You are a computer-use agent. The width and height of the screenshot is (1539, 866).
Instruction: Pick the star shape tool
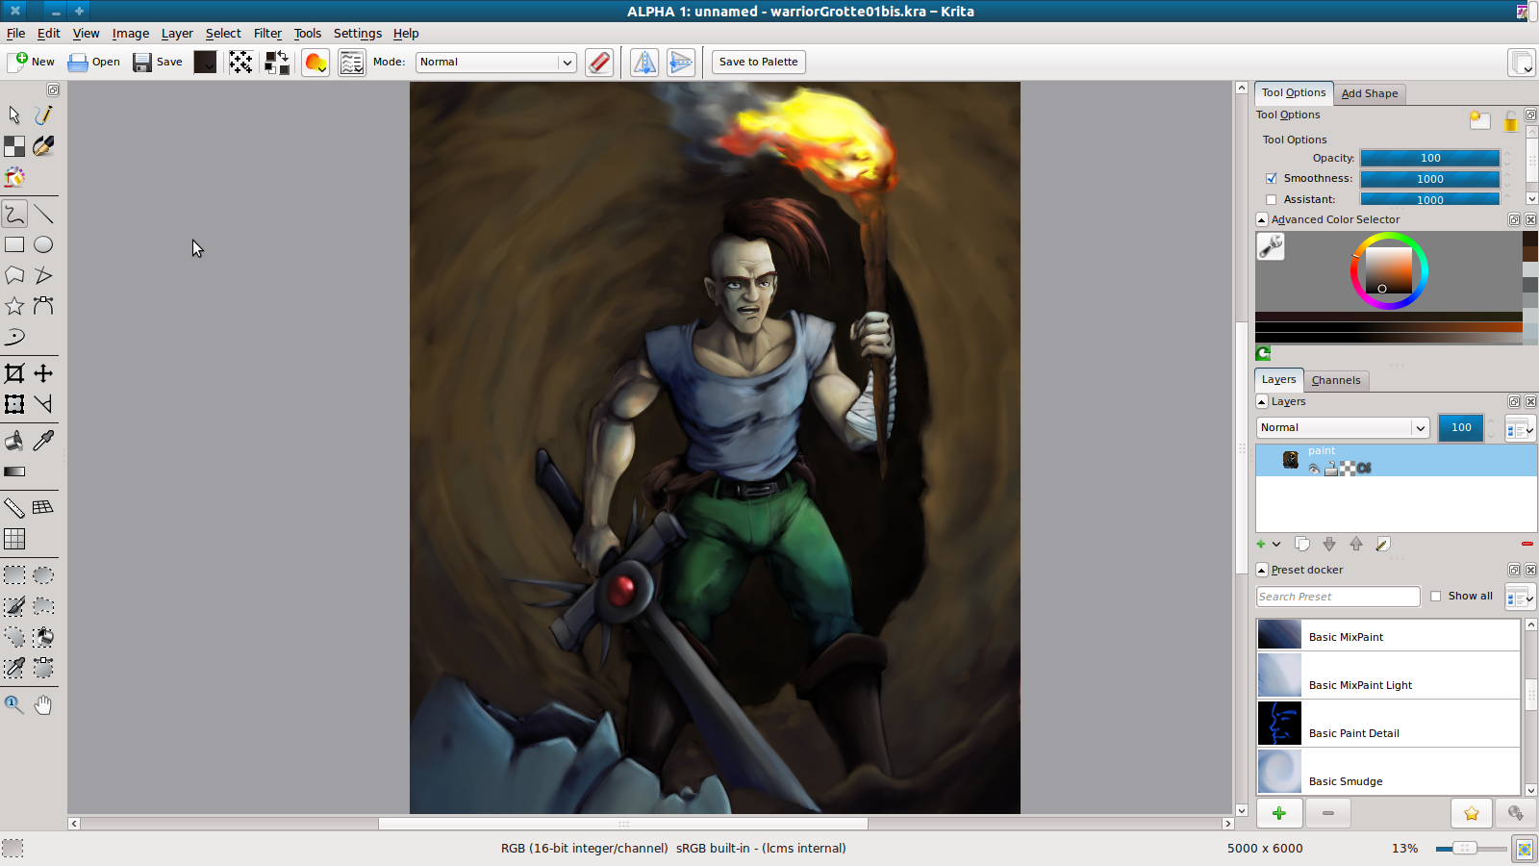coord(14,306)
